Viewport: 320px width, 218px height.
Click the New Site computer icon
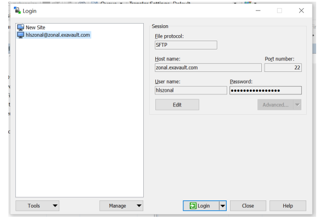[21, 27]
